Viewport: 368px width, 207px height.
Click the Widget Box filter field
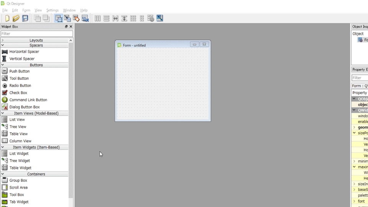[36, 34]
